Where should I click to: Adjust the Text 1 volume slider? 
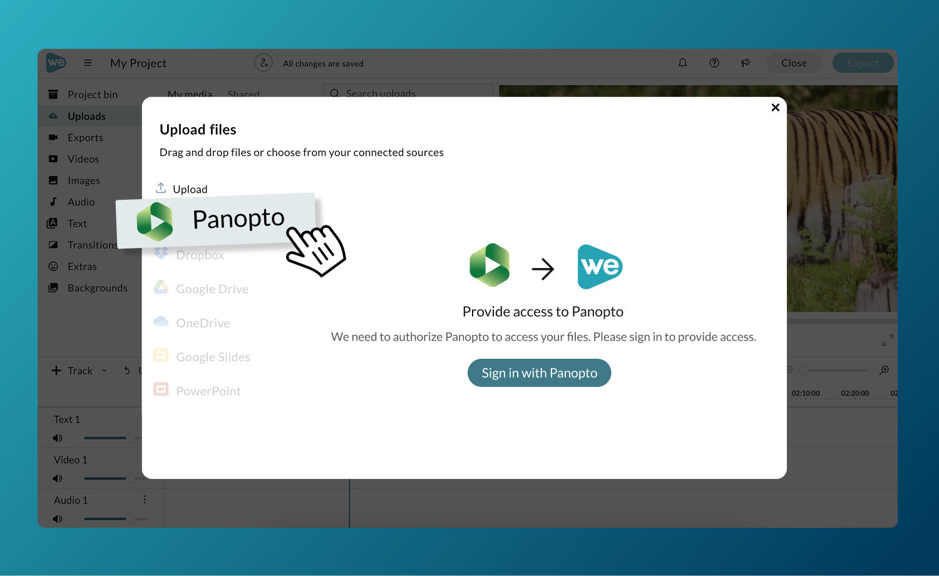(113, 438)
